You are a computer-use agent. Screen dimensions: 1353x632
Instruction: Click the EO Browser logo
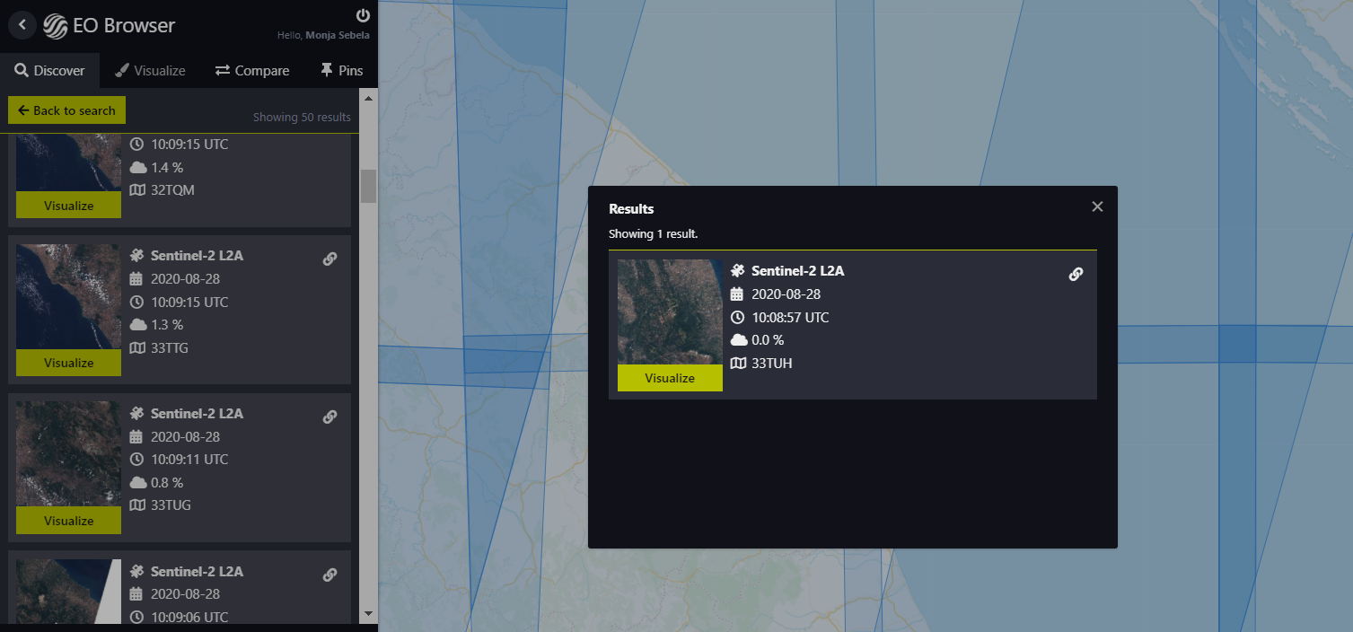point(110,26)
